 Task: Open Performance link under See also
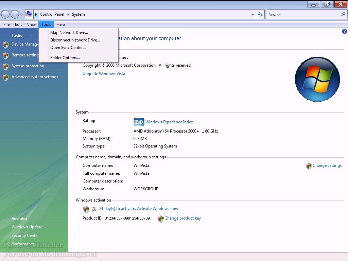click(x=23, y=244)
